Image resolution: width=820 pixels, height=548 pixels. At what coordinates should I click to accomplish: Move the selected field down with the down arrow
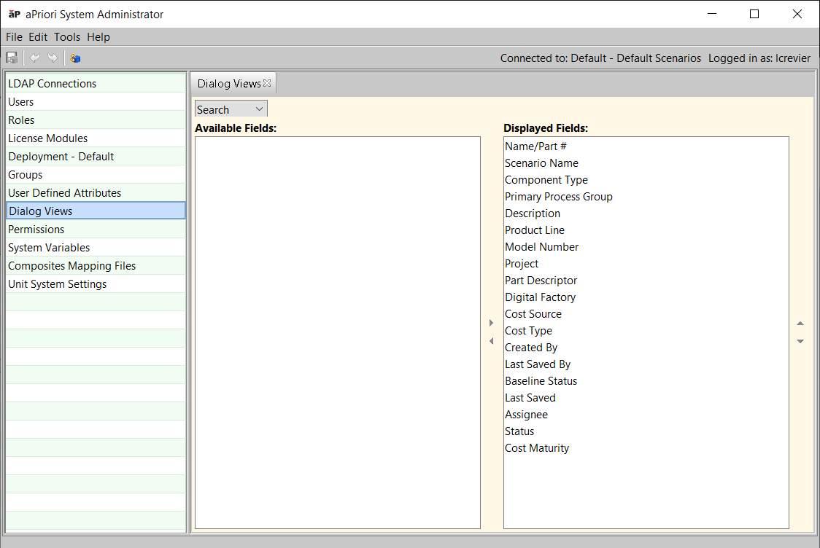click(800, 341)
